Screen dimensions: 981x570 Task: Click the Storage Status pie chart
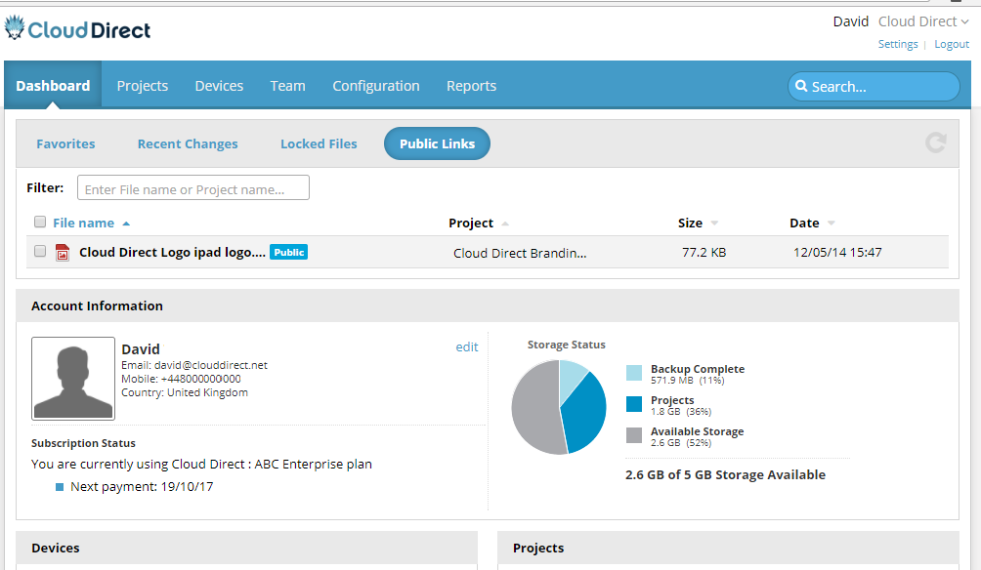tap(559, 407)
